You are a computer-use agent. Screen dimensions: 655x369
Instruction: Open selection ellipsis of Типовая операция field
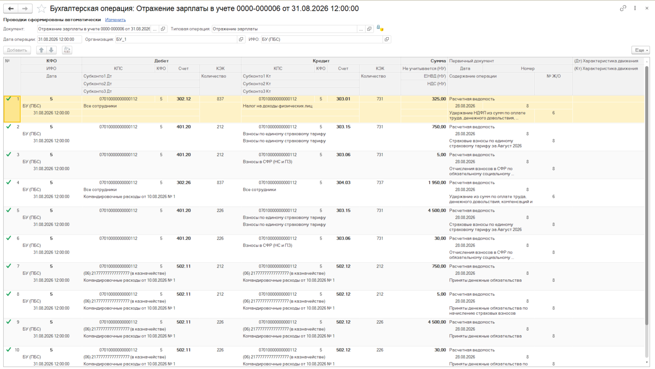tap(361, 29)
